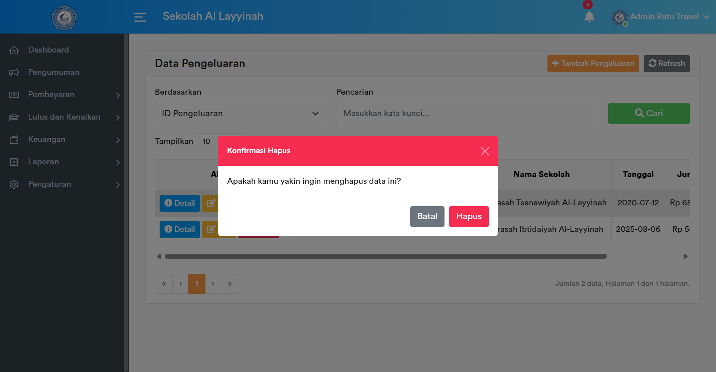
Task: Confirm deletion with the Hapus button
Action: [469, 216]
